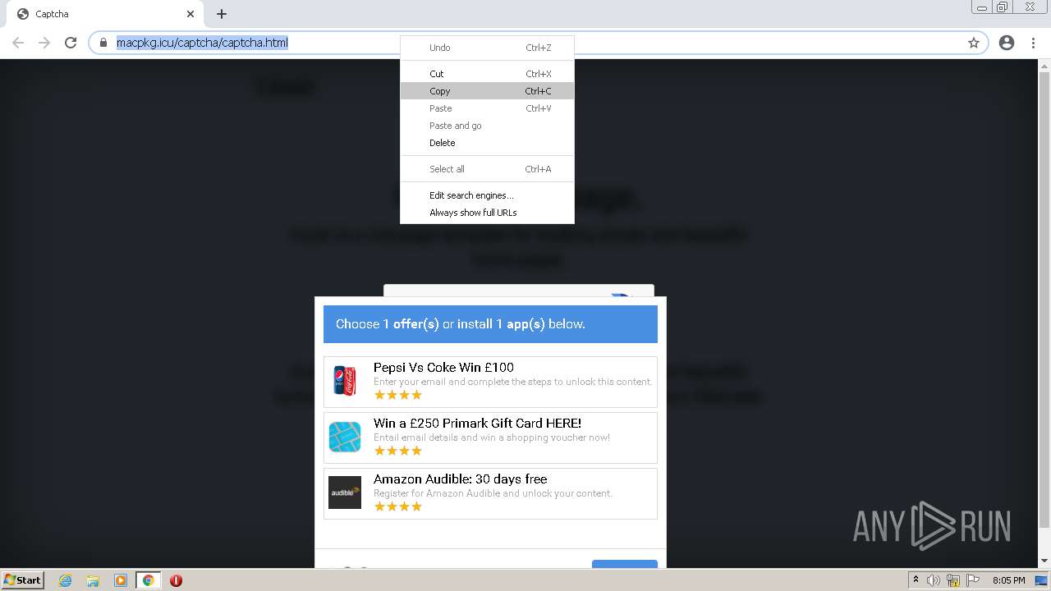Reload the page with refresh icon

coord(71,43)
